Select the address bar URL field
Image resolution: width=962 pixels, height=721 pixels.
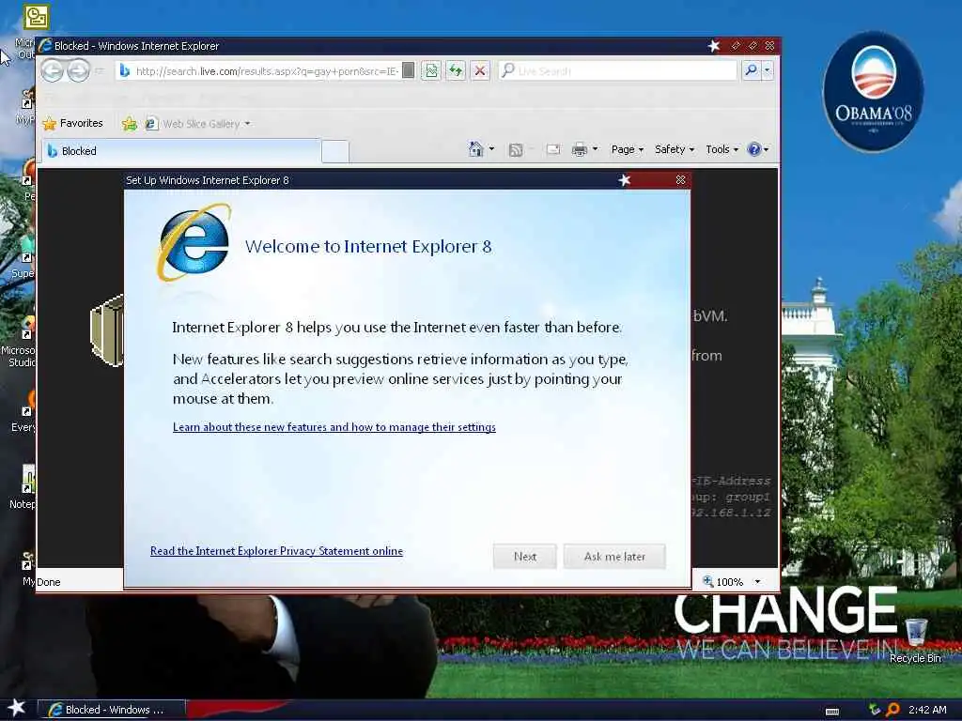[x=266, y=71]
